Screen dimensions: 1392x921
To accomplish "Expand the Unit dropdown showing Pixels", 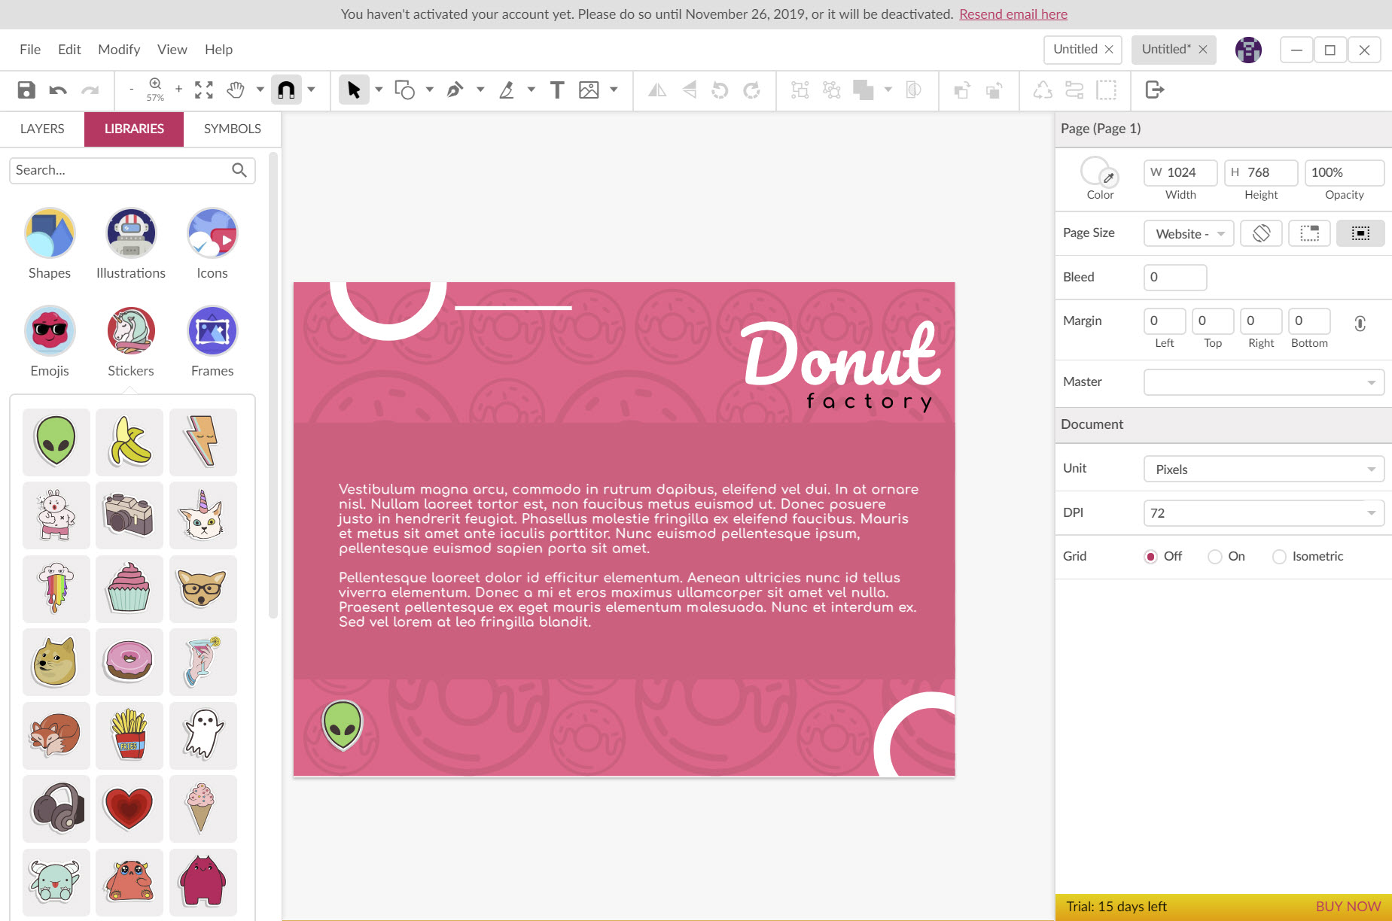I will (1263, 470).
